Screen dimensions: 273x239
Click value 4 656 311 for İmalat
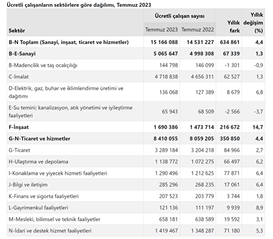click(202, 77)
